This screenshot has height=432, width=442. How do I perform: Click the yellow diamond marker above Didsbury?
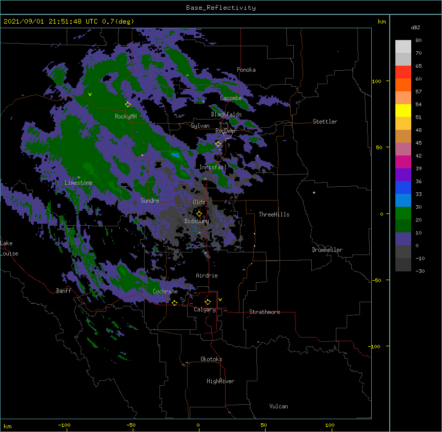pos(199,214)
